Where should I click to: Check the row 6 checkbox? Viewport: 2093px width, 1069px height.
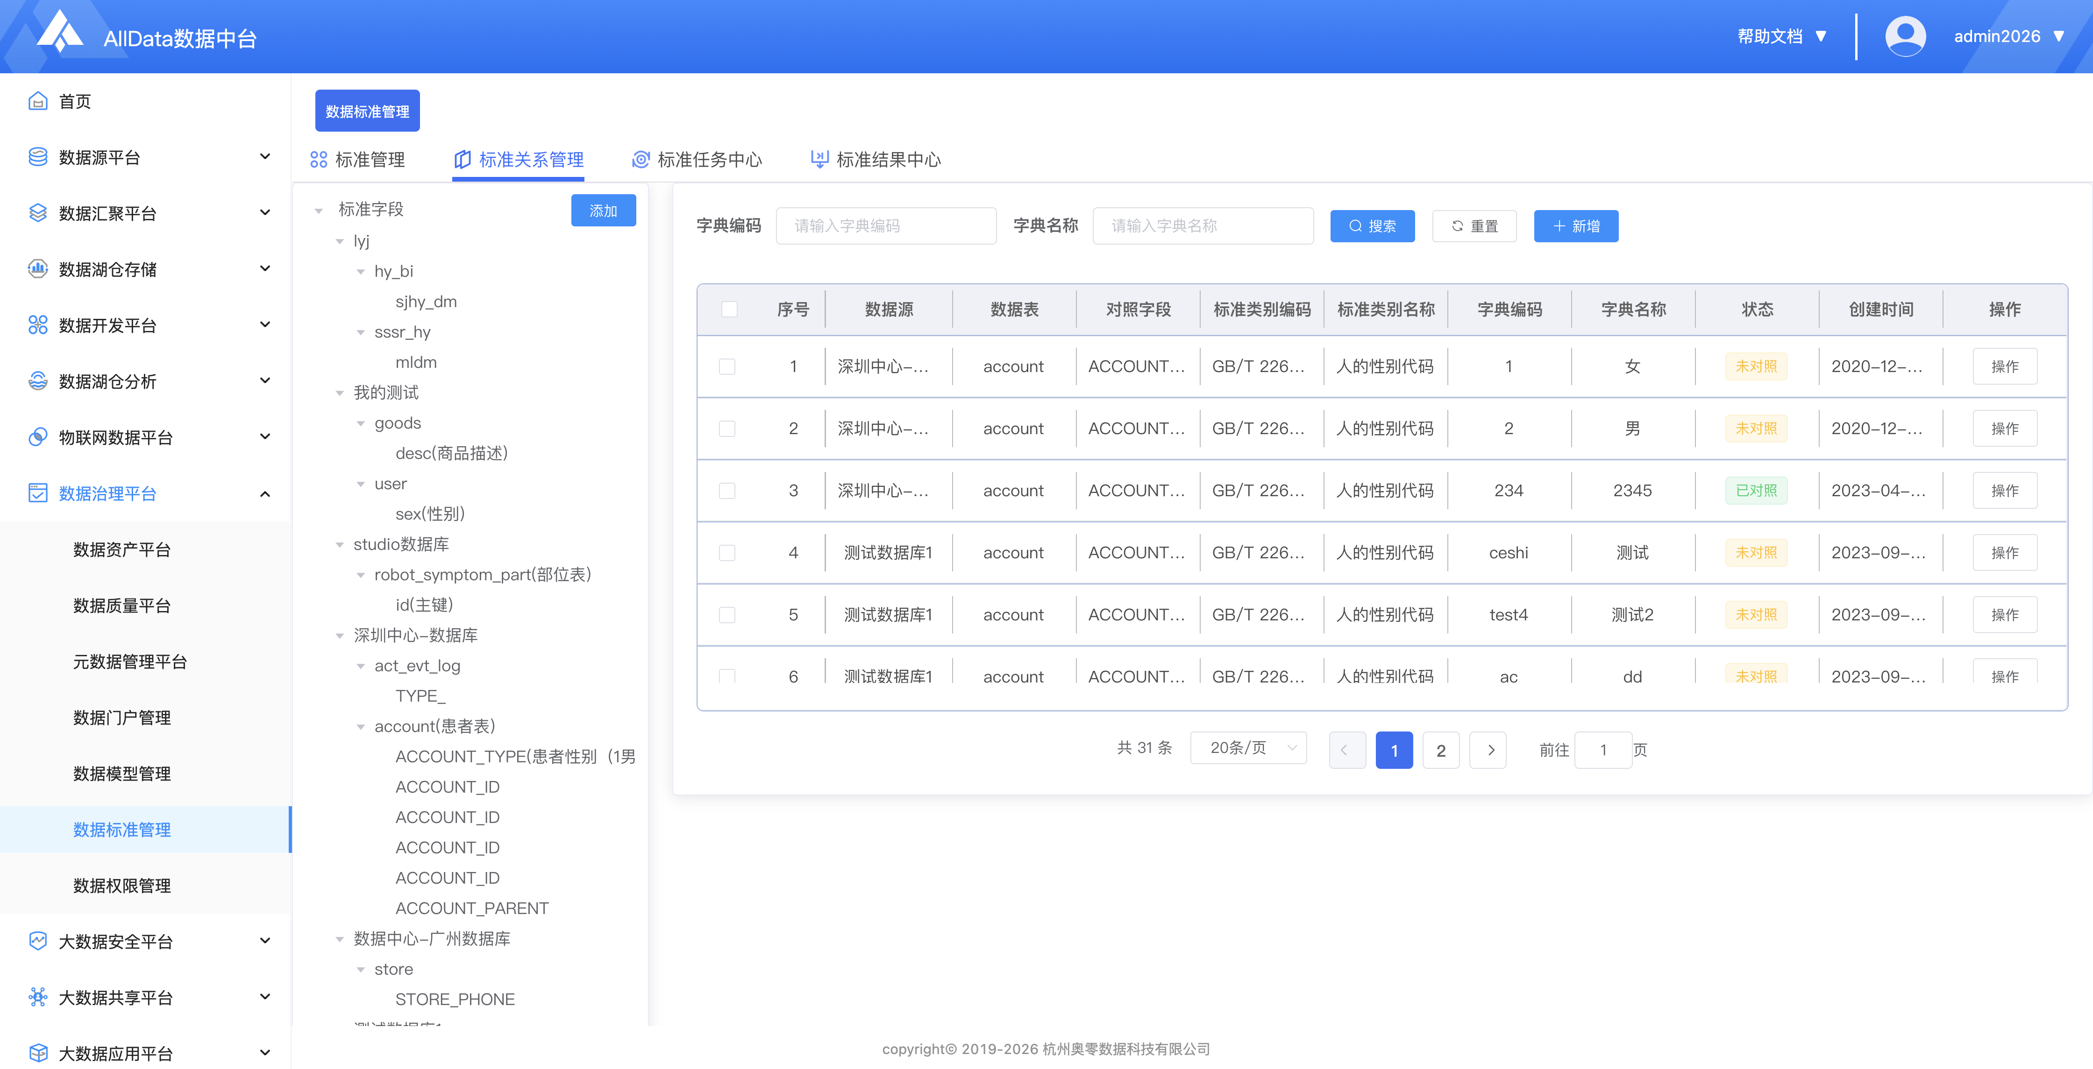[x=727, y=676]
